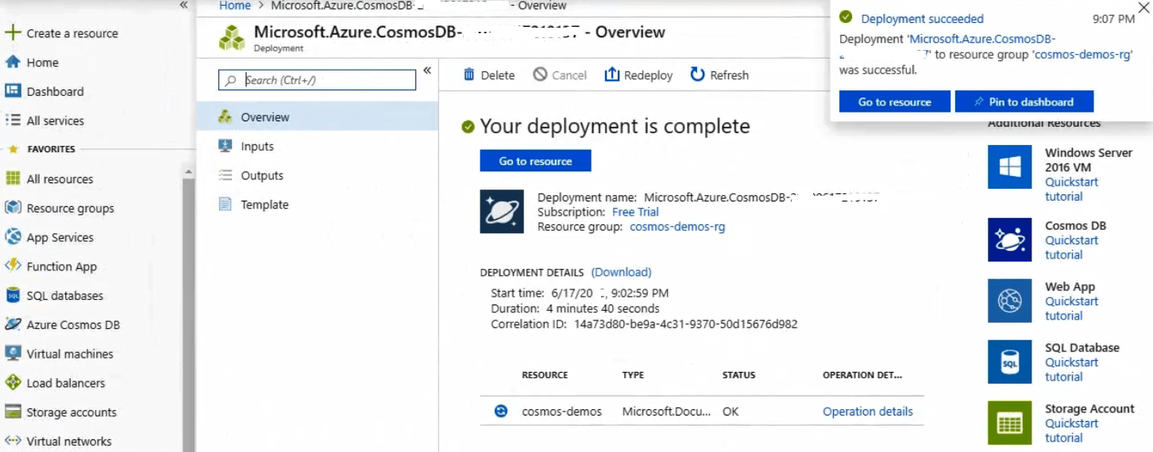Viewport: 1153px width, 452px height.
Task: Open Azure Cosmos DB sidebar icon
Action: [x=13, y=324]
